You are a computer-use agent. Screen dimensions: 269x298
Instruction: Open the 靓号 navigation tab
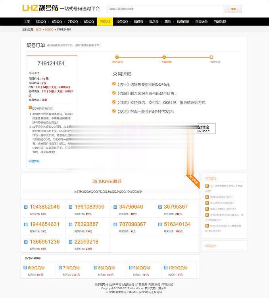click(x=167, y=22)
